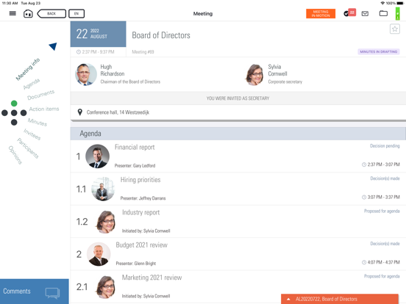Tap the BACK button
406x304 pixels.
click(x=51, y=13)
